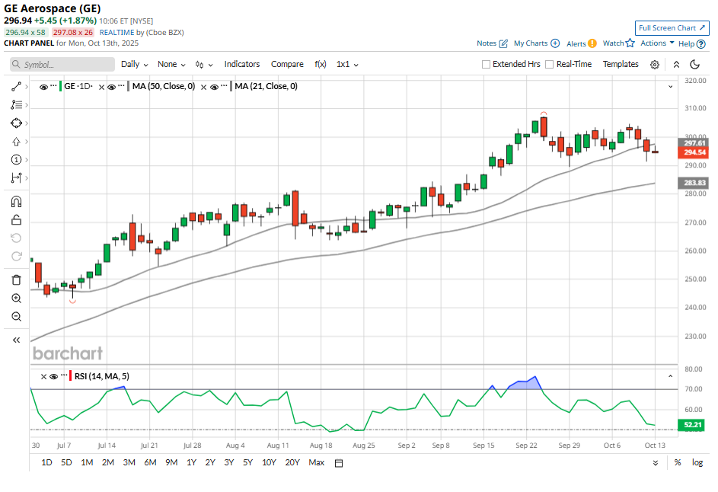
Task: Click the Full Screen Chart button
Action: pyautogui.click(x=672, y=27)
